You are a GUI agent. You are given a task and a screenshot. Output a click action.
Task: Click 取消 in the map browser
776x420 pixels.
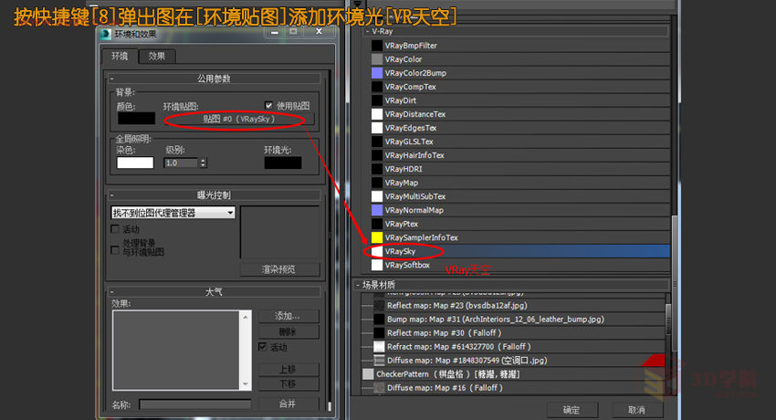637,410
